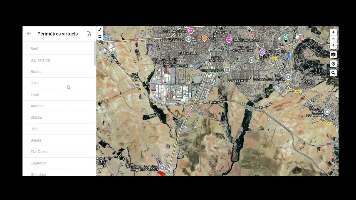Click the red geofence shape on map
Viewport: 356px width, 200px height.
click(x=161, y=173)
